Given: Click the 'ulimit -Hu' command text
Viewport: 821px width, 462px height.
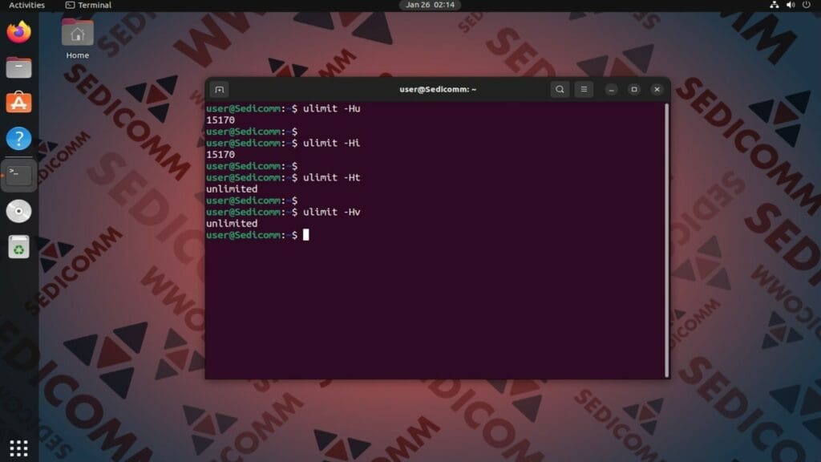Looking at the screenshot, I should point(331,108).
